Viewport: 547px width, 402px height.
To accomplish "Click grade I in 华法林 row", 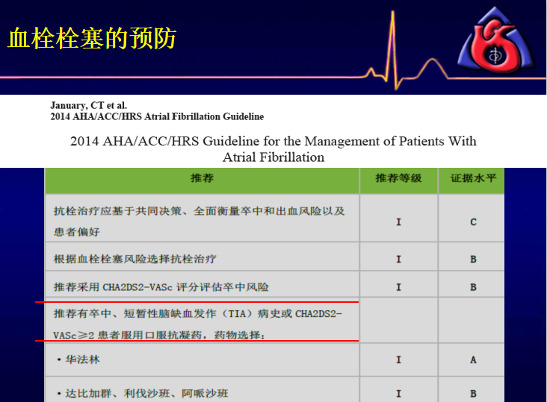I will (x=398, y=359).
